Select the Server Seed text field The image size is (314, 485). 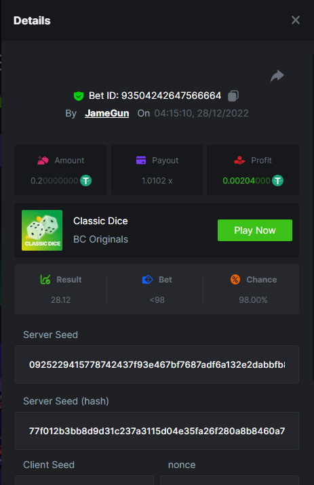coord(157,364)
